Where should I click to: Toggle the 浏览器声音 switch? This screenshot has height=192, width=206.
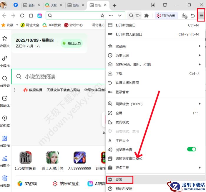click(191, 149)
